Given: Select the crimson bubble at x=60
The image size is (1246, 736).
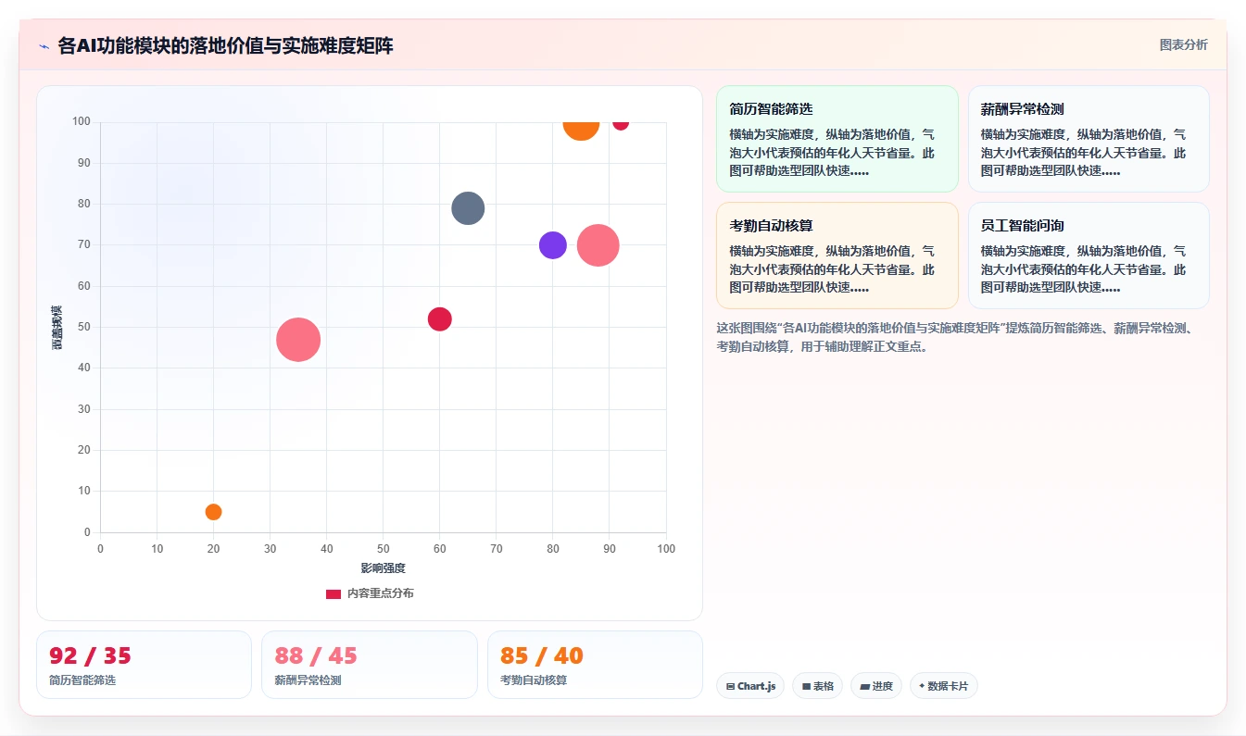Looking at the screenshot, I should [439, 319].
